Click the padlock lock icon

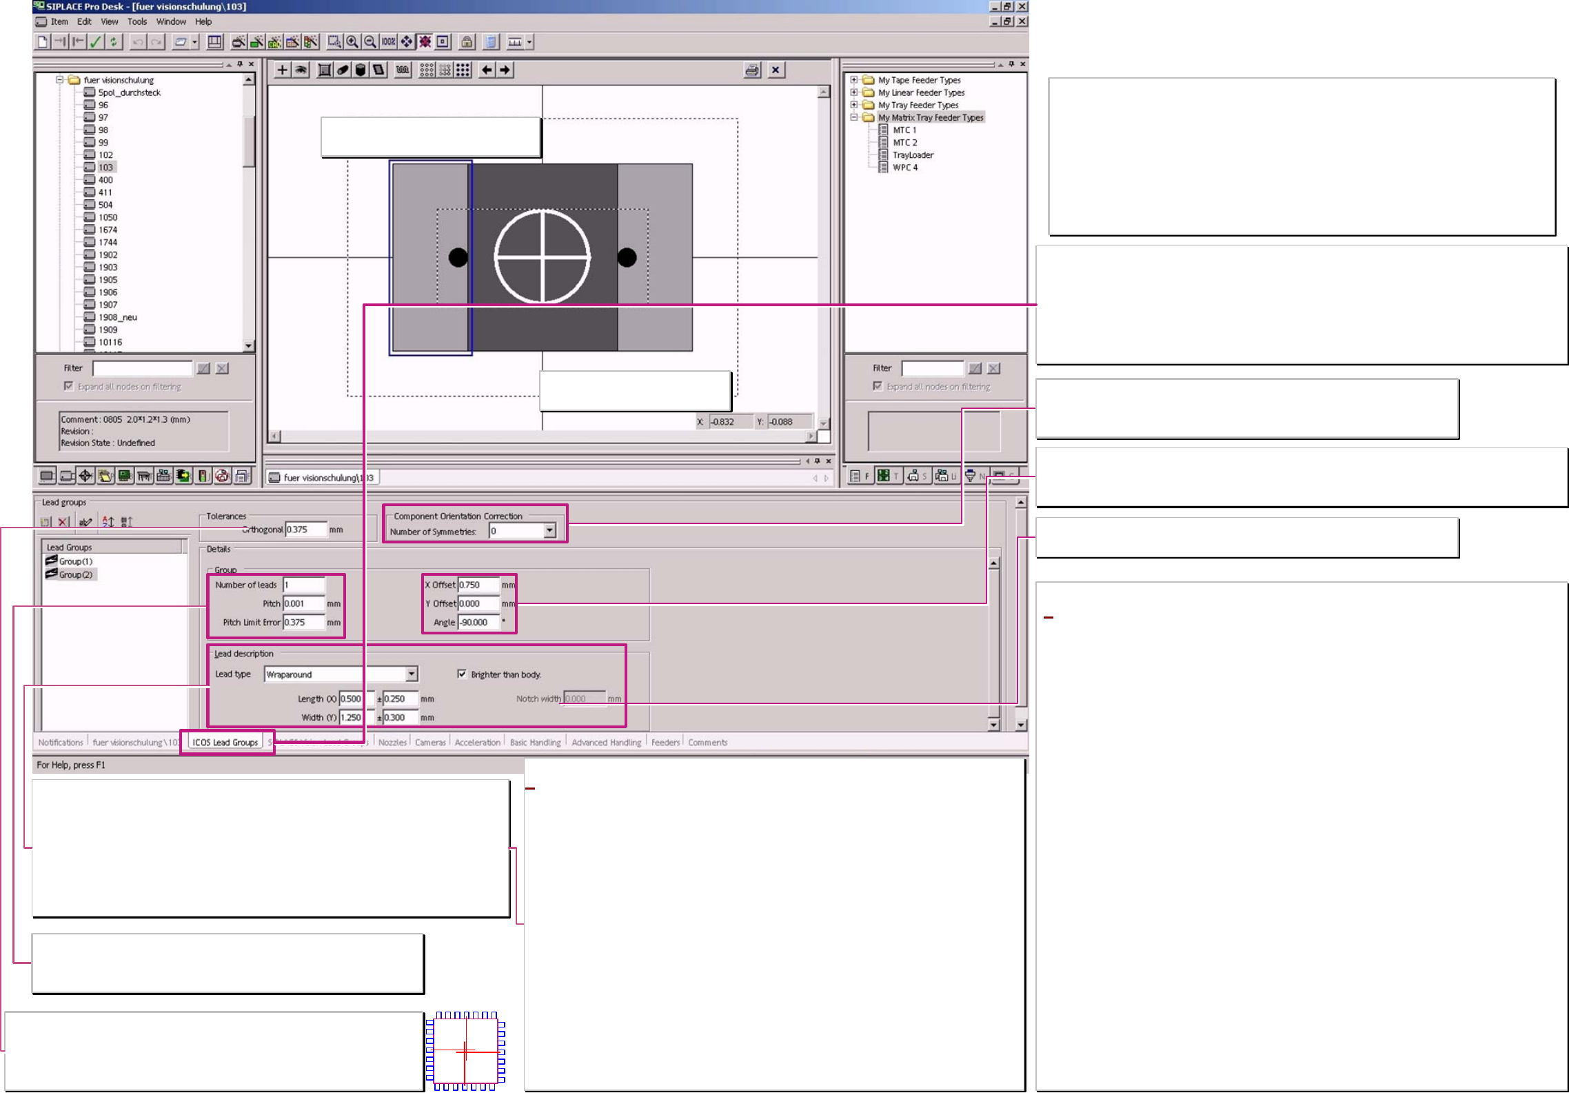click(x=467, y=42)
